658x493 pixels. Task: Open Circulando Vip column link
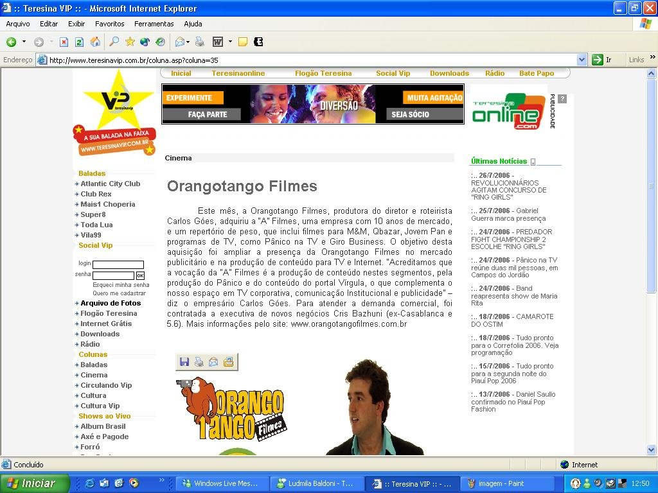106,385
